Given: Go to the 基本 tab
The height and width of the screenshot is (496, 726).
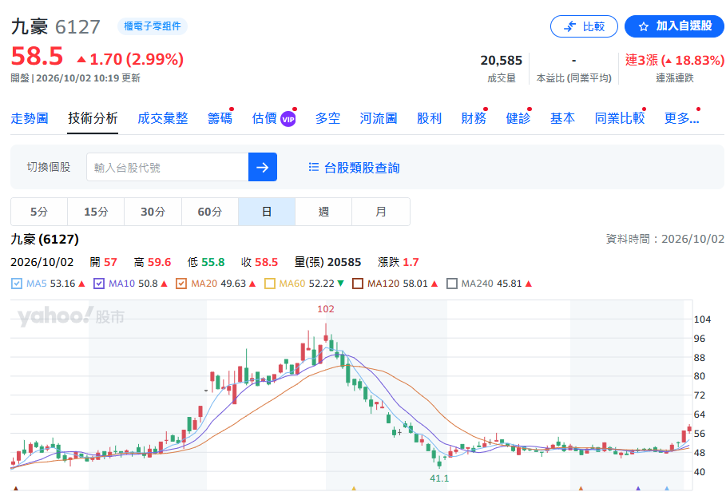Looking at the screenshot, I should (562, 118).
